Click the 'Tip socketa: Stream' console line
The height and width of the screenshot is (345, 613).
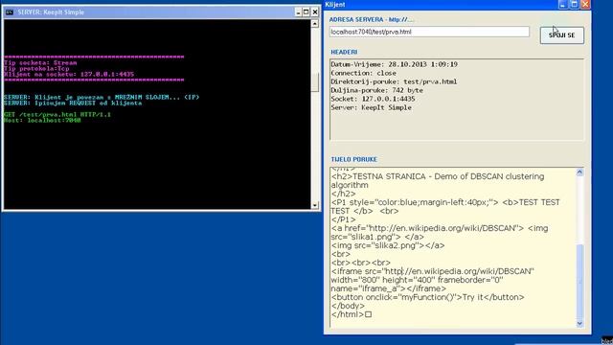point(40,62)
